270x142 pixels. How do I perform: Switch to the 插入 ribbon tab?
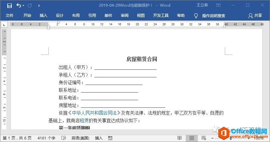pos(43,16)
